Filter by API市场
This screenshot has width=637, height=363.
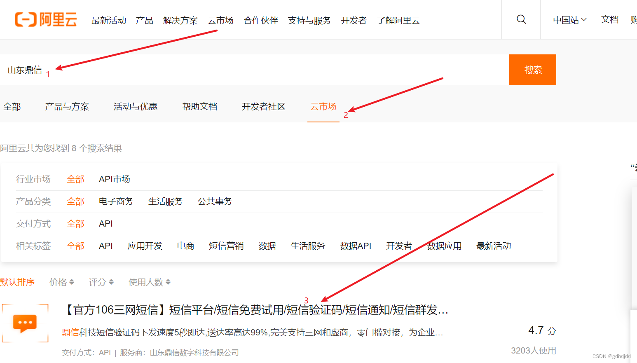tap(115, 179)
